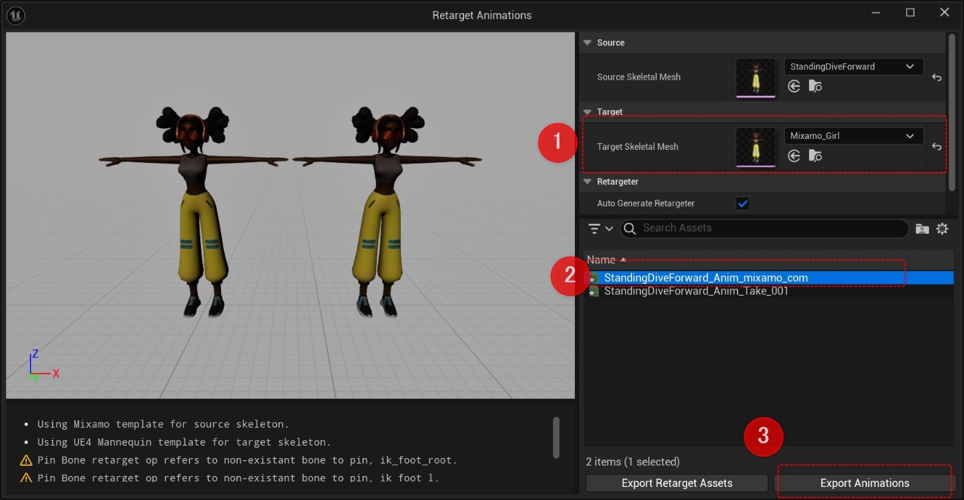
Task: Click the warning icon for ik_foot_root message
Action: 26,460
